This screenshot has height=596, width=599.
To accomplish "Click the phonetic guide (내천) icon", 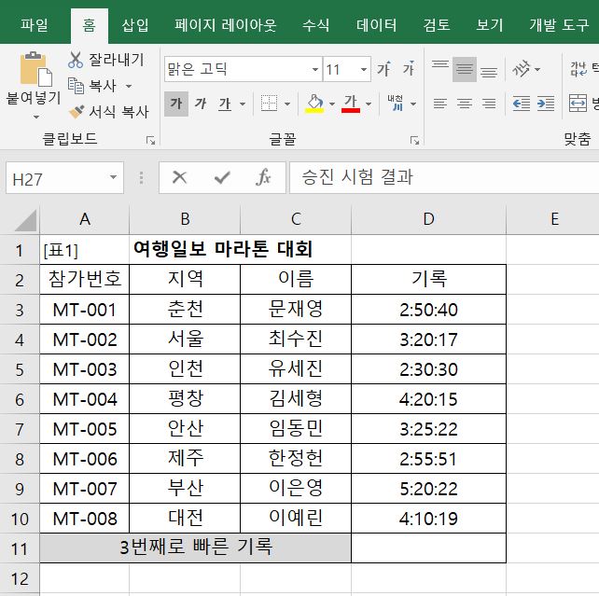I will [x=396, y=104].
